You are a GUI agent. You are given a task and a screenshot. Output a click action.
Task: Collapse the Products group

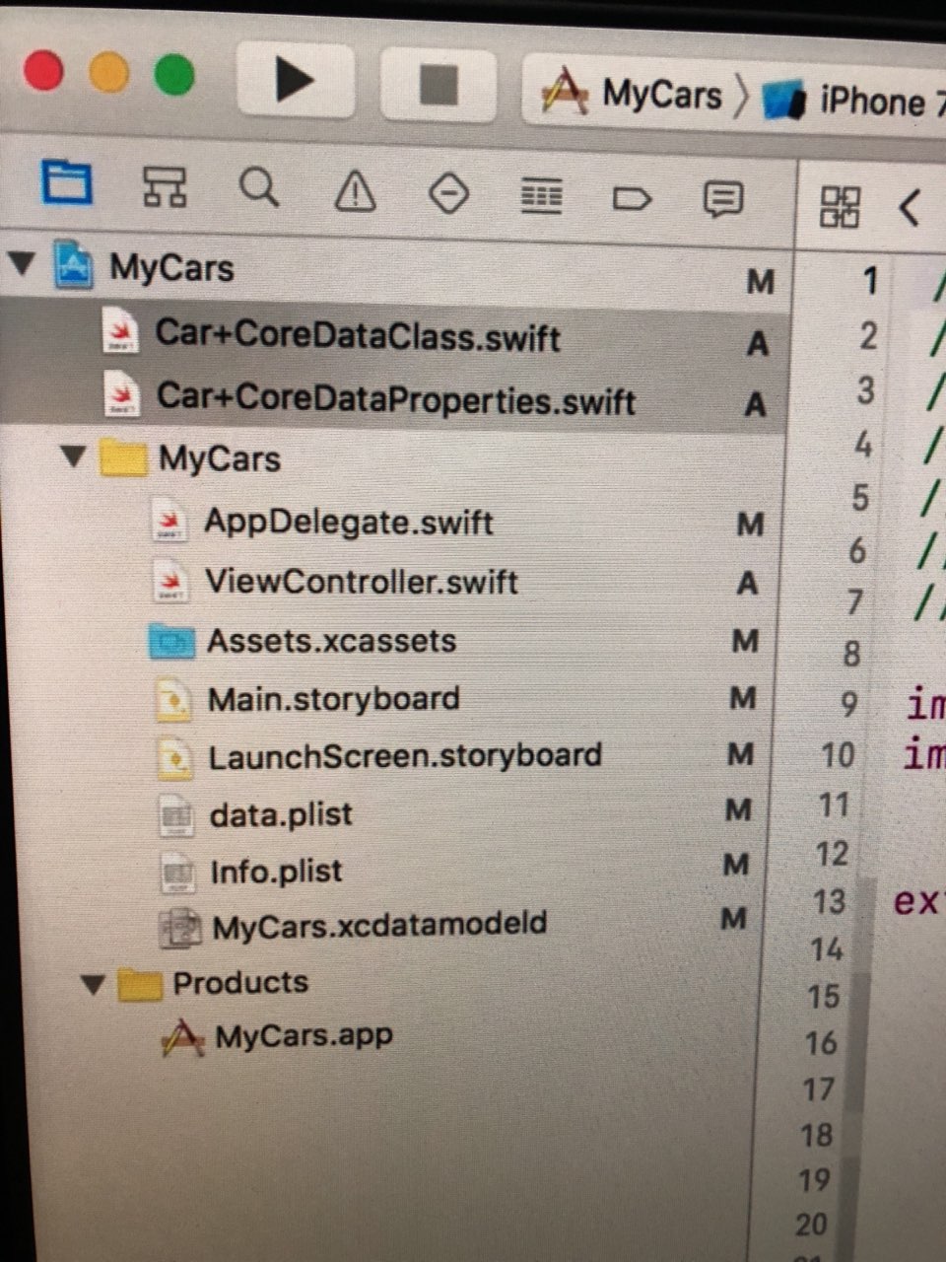coord(94,983)
